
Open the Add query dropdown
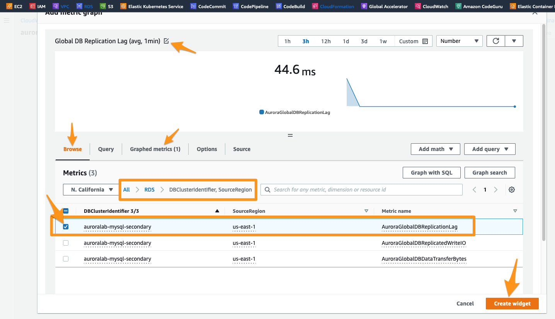pos(490,149)
